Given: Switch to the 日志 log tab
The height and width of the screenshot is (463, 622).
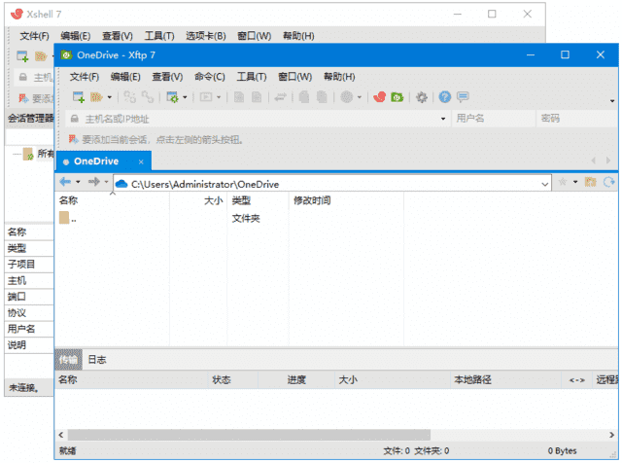Looking at the screenshot, I should [97, 360].
